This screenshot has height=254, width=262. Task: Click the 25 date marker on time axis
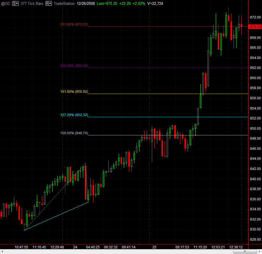pyautogui.click(x=154, y=247)
